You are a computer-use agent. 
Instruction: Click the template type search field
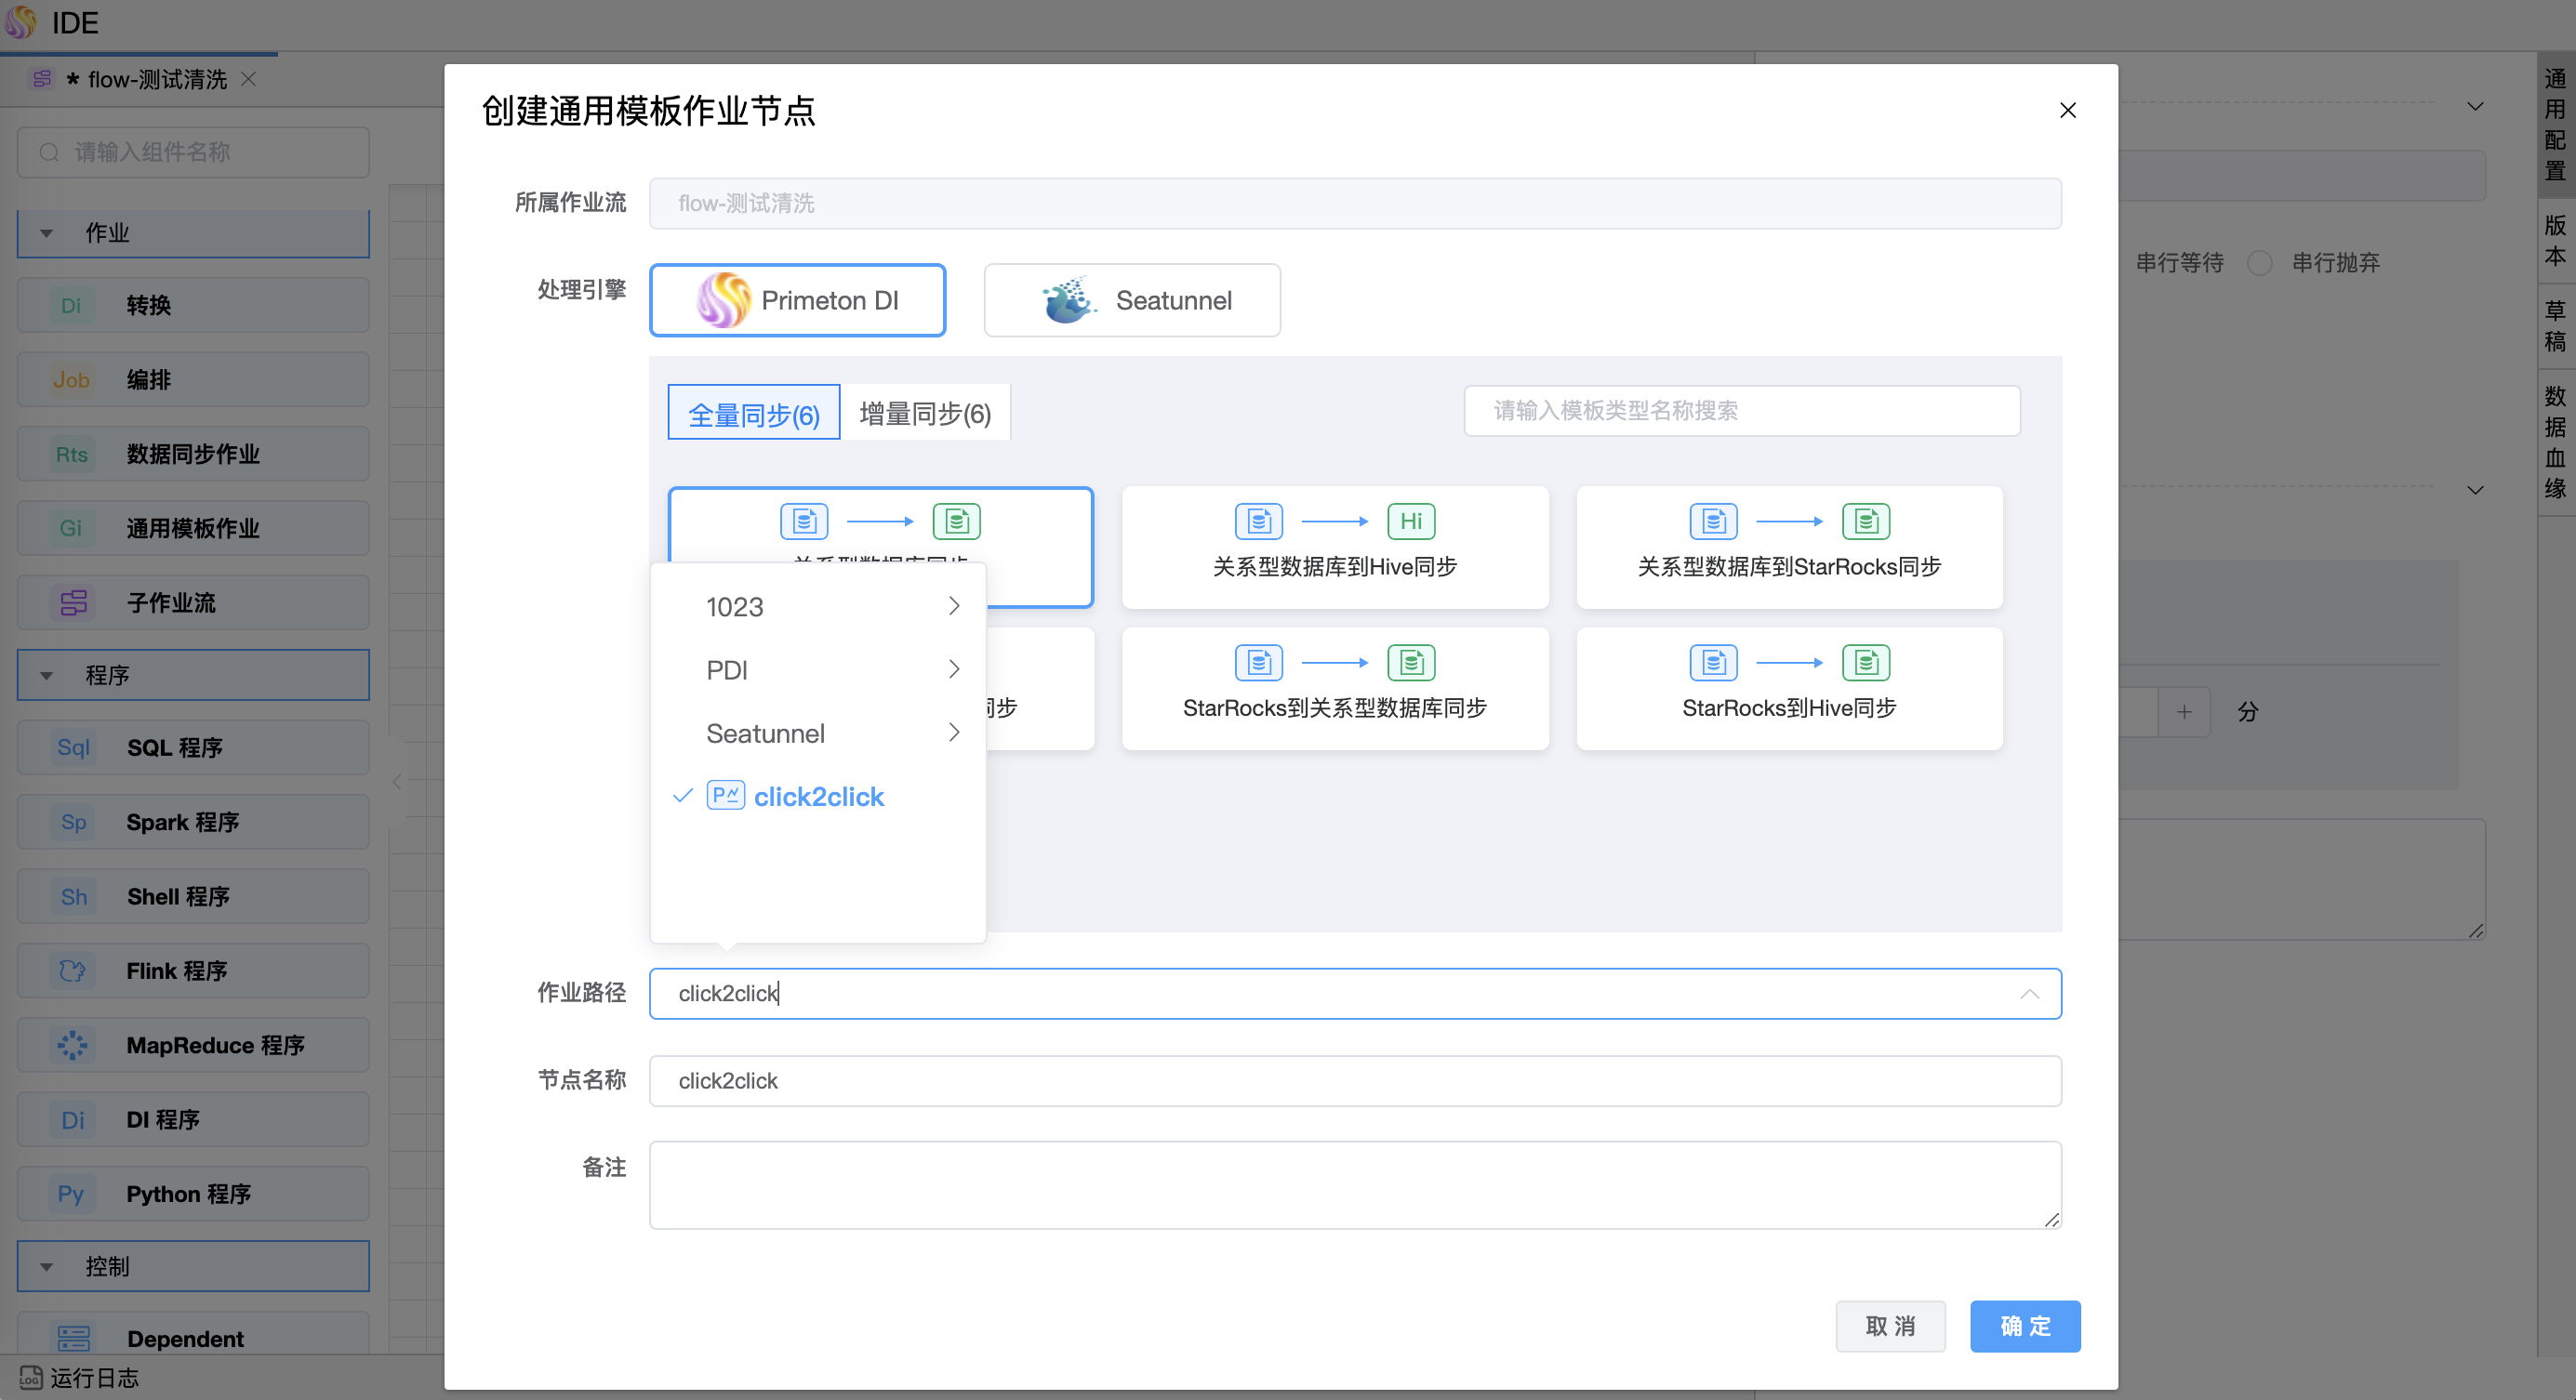[1741, 411]
